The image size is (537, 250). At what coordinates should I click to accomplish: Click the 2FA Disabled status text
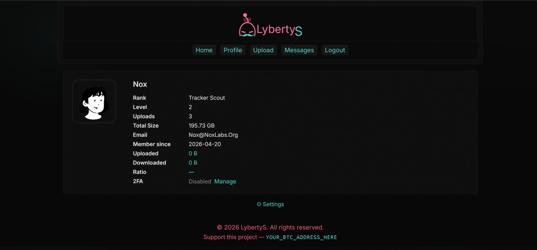[200, 182]
